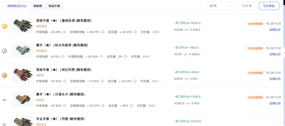Click info icon beside 成交量 +30.23%
Viewport: 285px width, 126px height.
click(x=135, y=32)
